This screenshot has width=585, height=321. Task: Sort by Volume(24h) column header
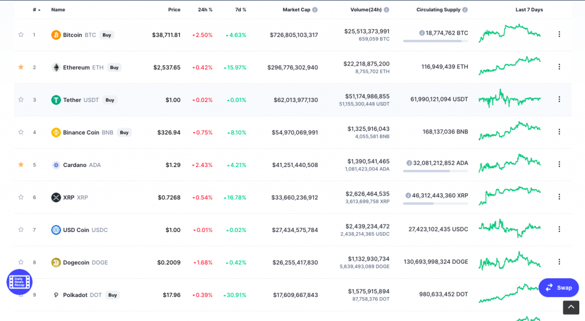[x=366, y=10]
